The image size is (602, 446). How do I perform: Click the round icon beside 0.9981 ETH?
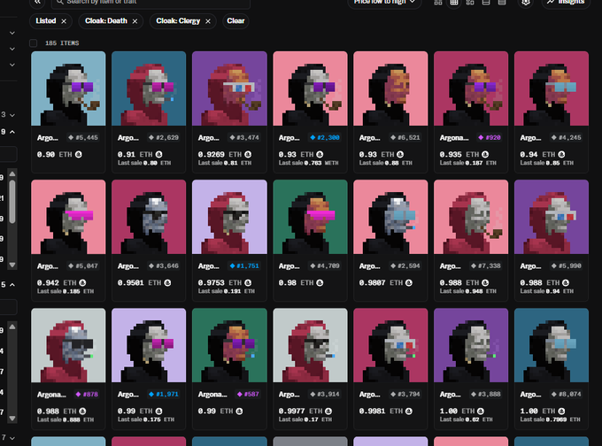pos(409,411)
